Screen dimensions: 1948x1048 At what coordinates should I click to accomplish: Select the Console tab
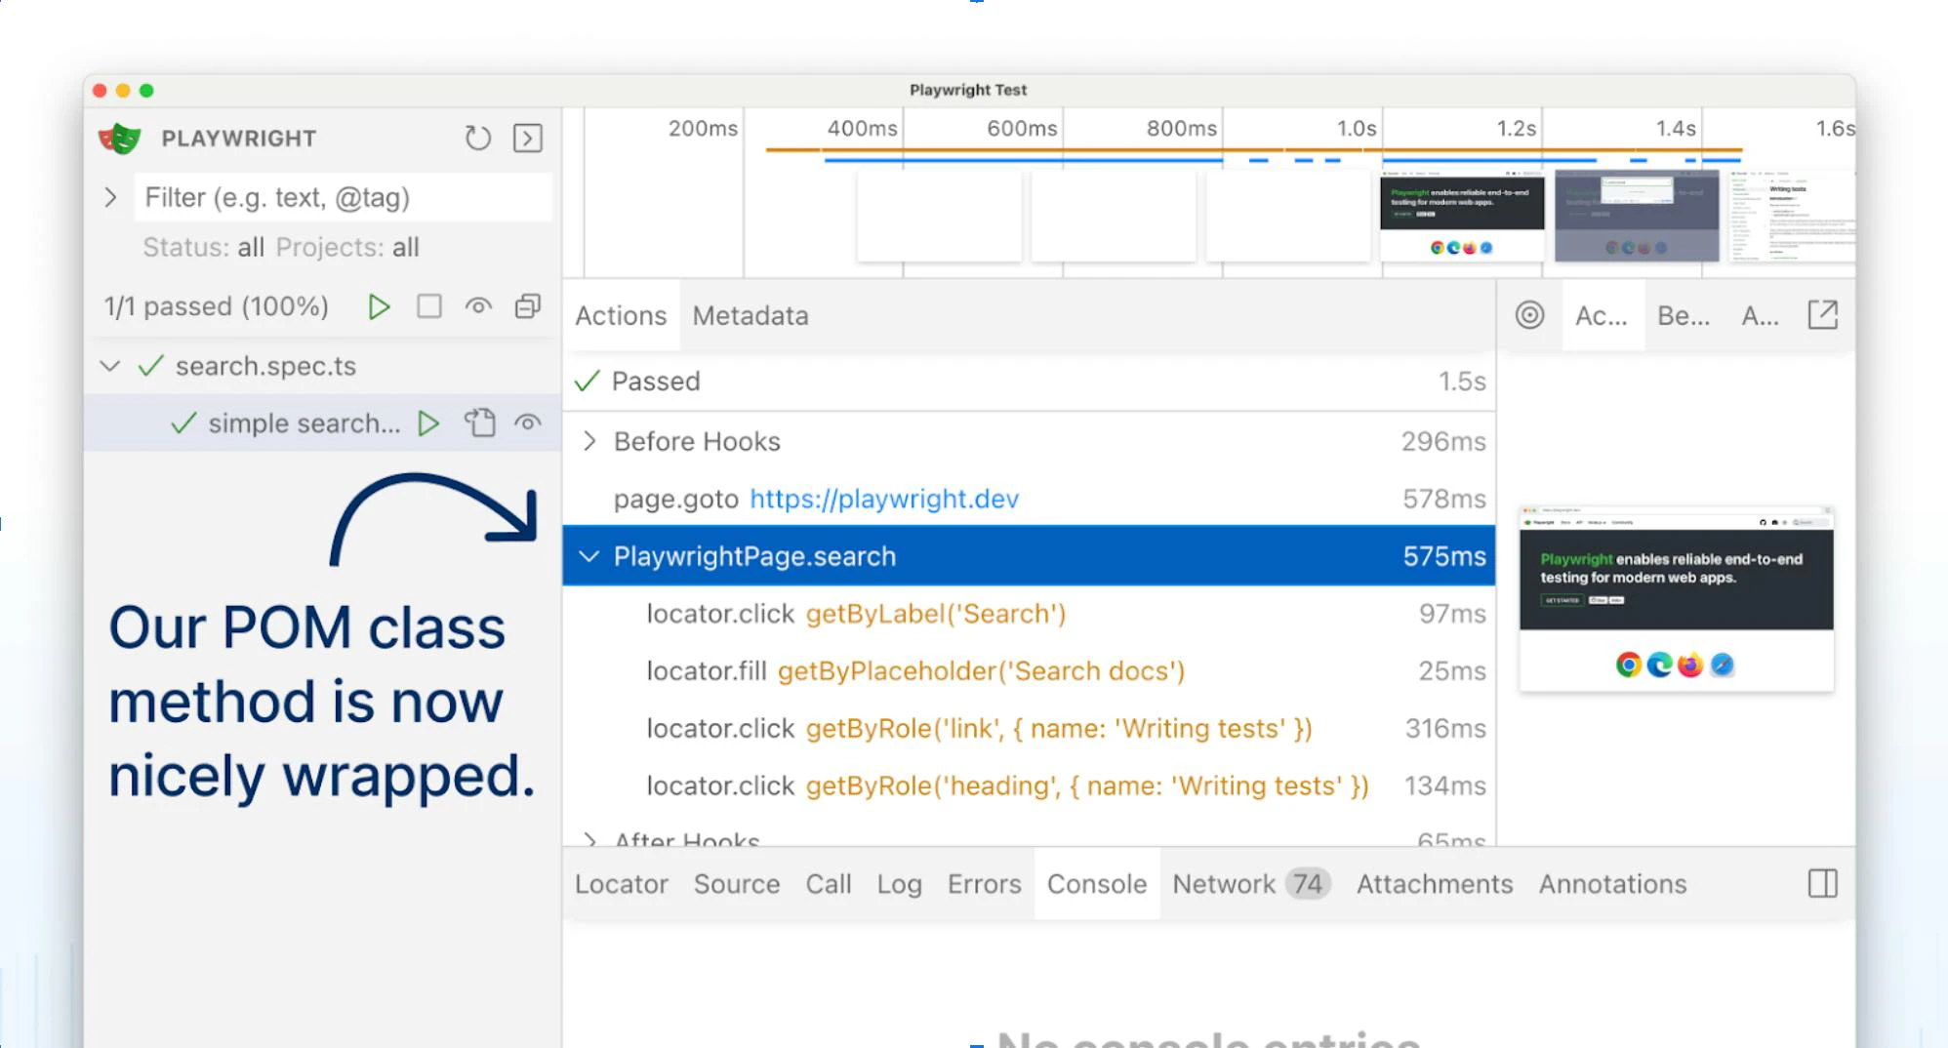click(1097, 884)
